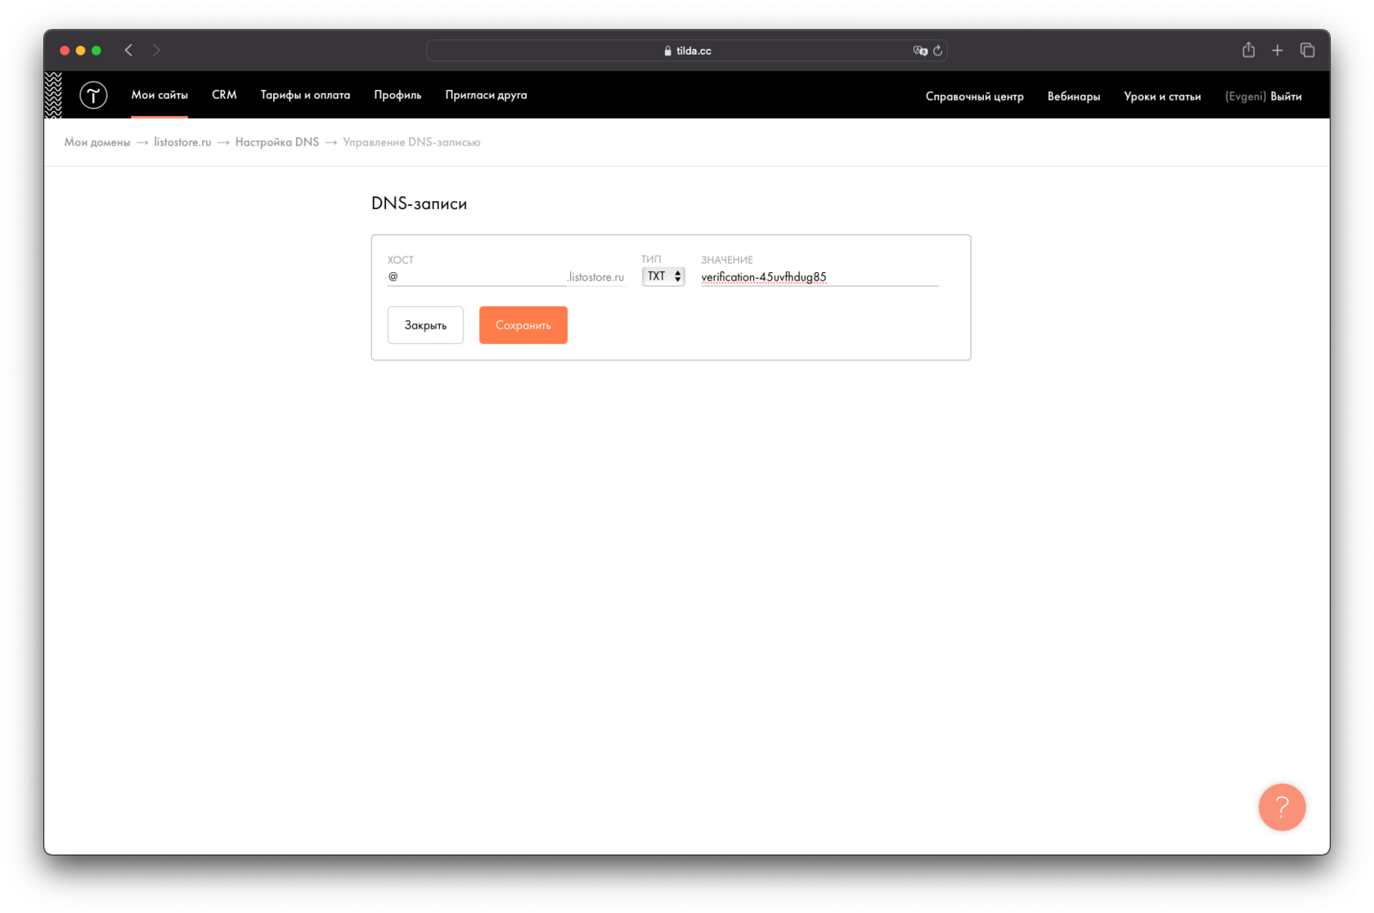Open a new tab with plus icon
Screen dimensions: 1374x913
[1277, 51]
